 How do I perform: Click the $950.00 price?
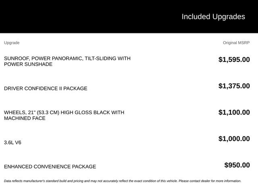point(237,165)
